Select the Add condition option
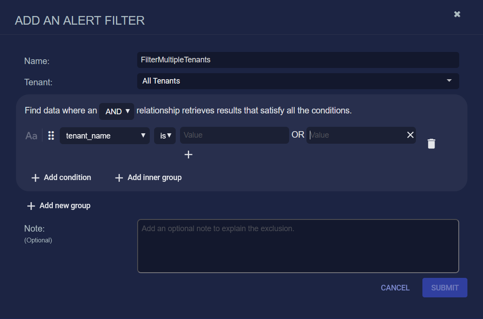 tap(67, 177)
